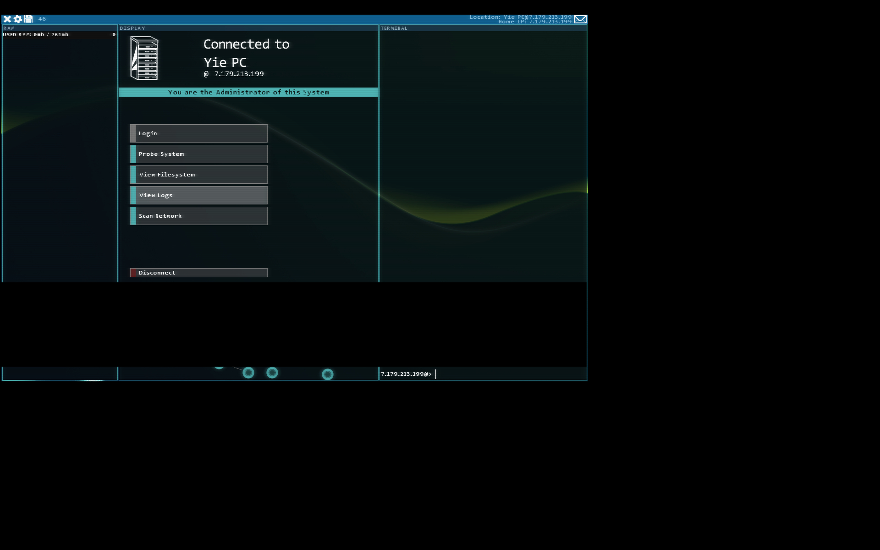Open View Filesystem
Screen dimensions: 880x550
(x=198, y=175)
